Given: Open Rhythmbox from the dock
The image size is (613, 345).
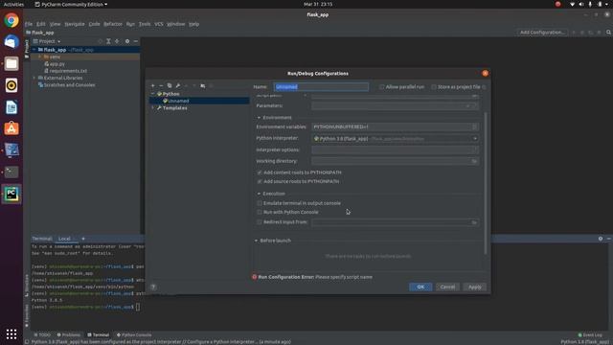Looking at the screenshot, I should 11,85.
